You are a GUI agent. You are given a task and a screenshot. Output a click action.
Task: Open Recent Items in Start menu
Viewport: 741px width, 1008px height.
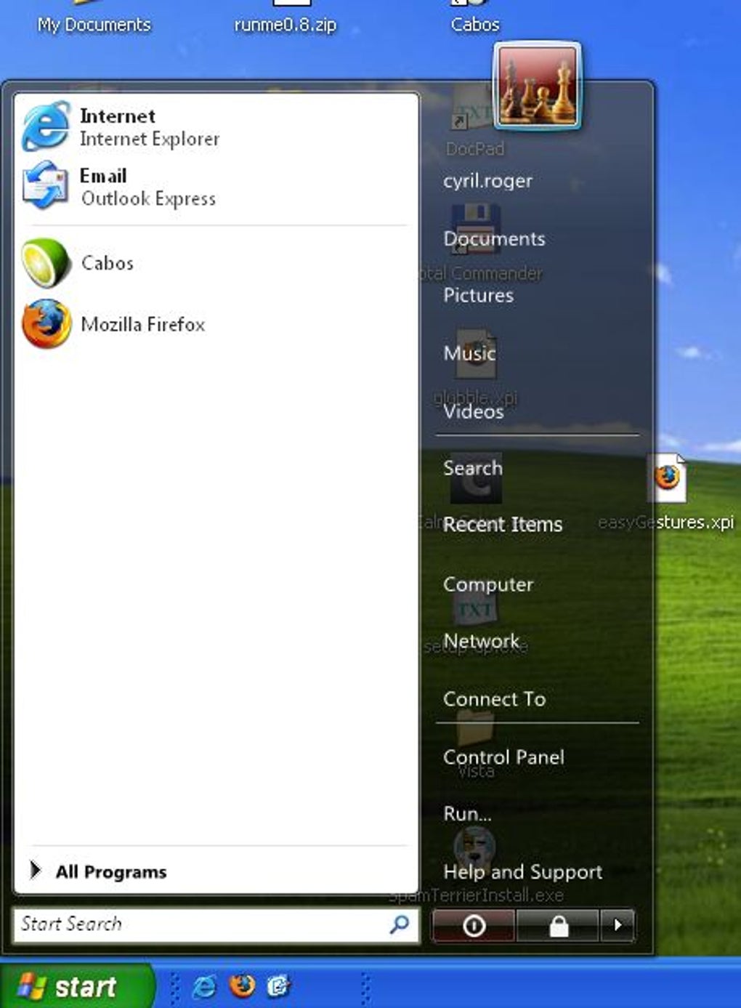(503, 524)
